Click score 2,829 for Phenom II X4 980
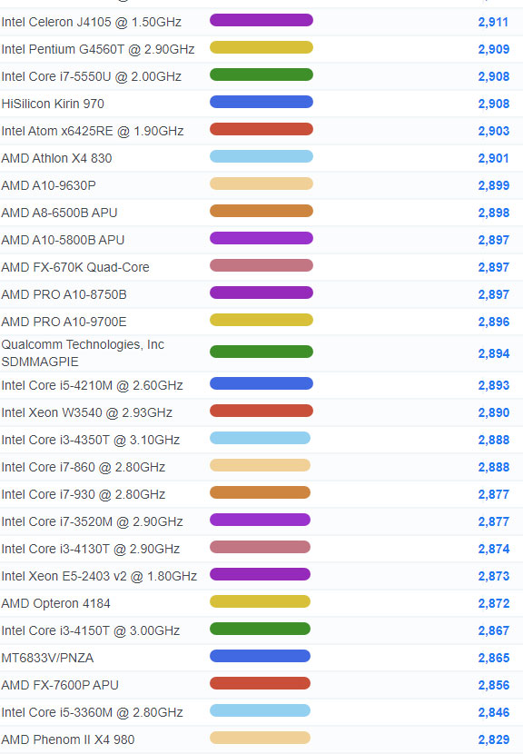The image size is (523, 754). [x=494, y=739]
